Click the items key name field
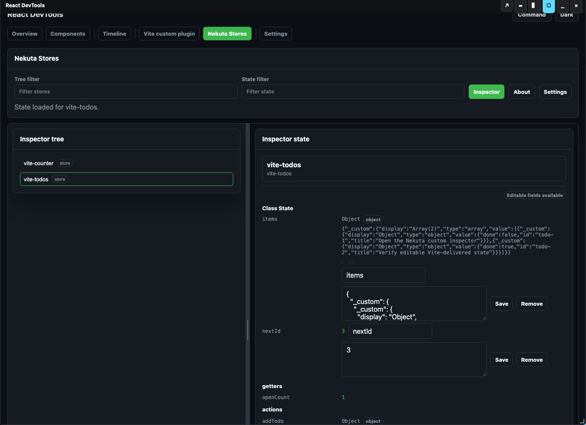 pyautogui.click(x=383, y=275)
